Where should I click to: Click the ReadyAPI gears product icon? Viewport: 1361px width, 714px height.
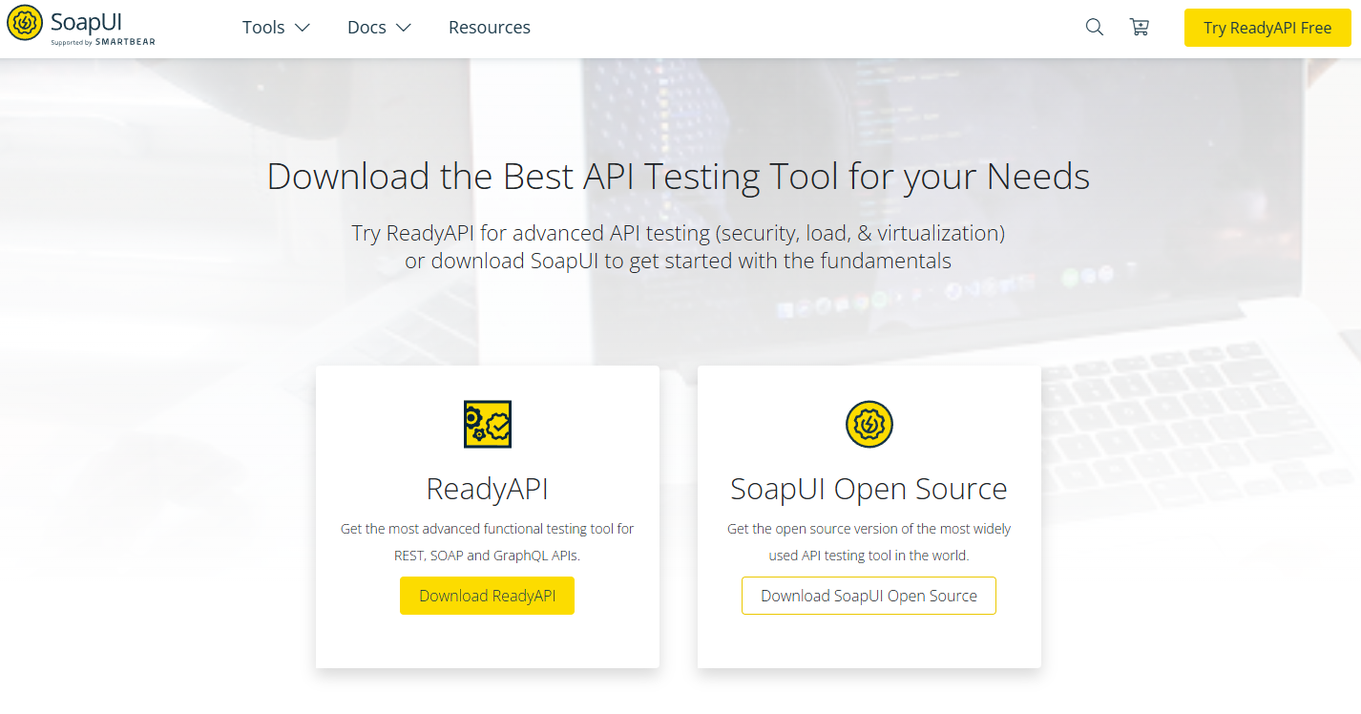(x=488, y=424)
